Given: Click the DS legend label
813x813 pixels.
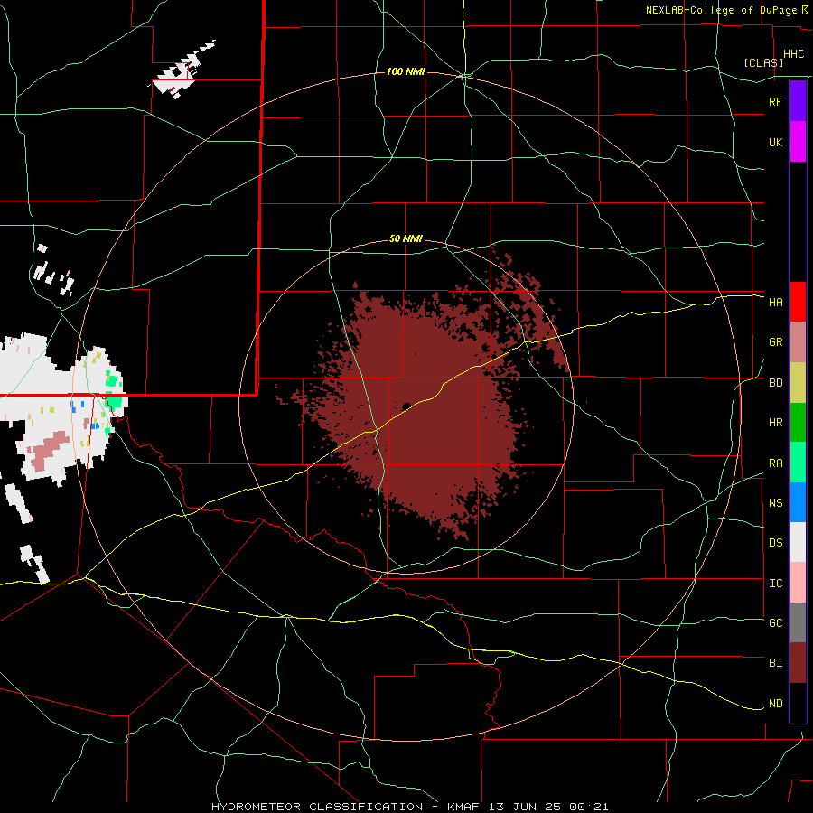Looking at the screenshot, I should pos(776,543).
